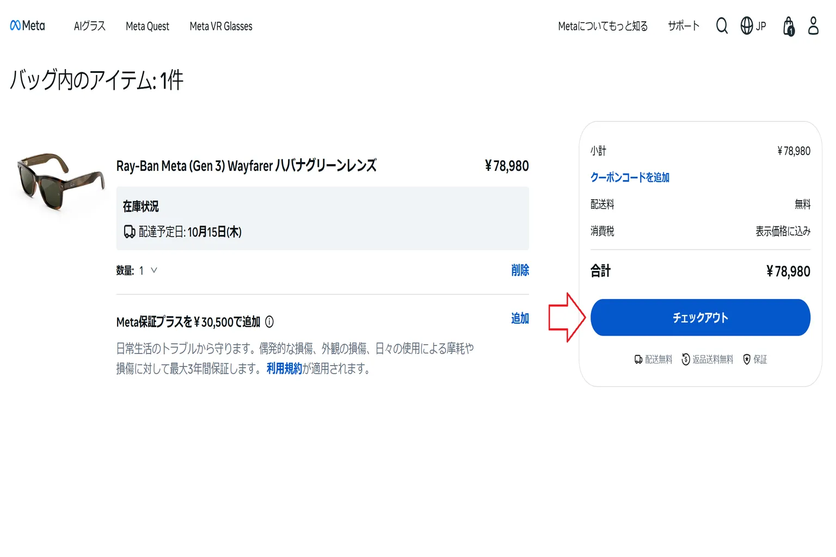Open the JP region globe selector
Screen dimensions: 836x557
753,26
